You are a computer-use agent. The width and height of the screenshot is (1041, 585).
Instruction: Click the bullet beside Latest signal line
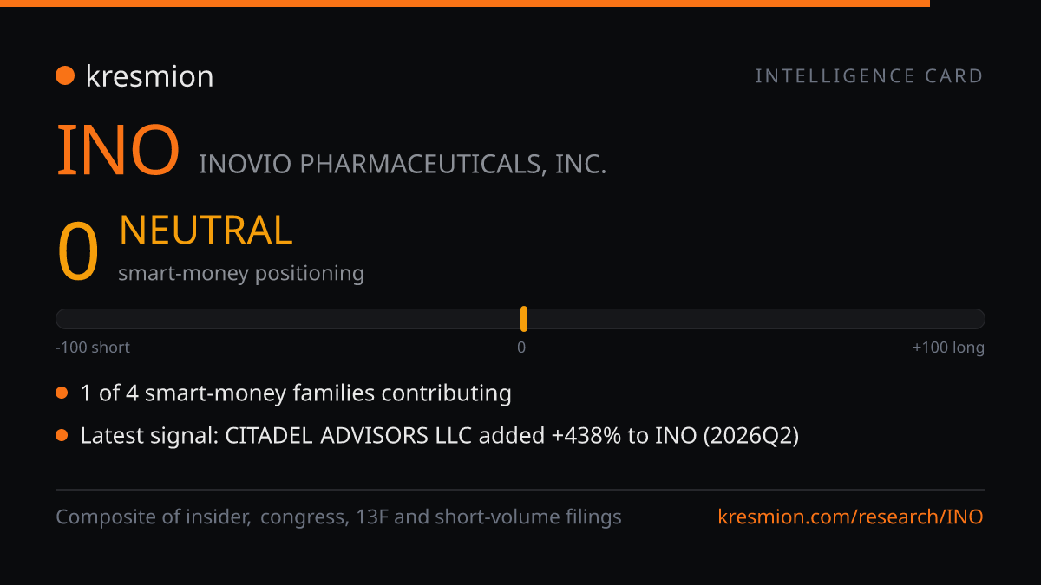[62, 436]
